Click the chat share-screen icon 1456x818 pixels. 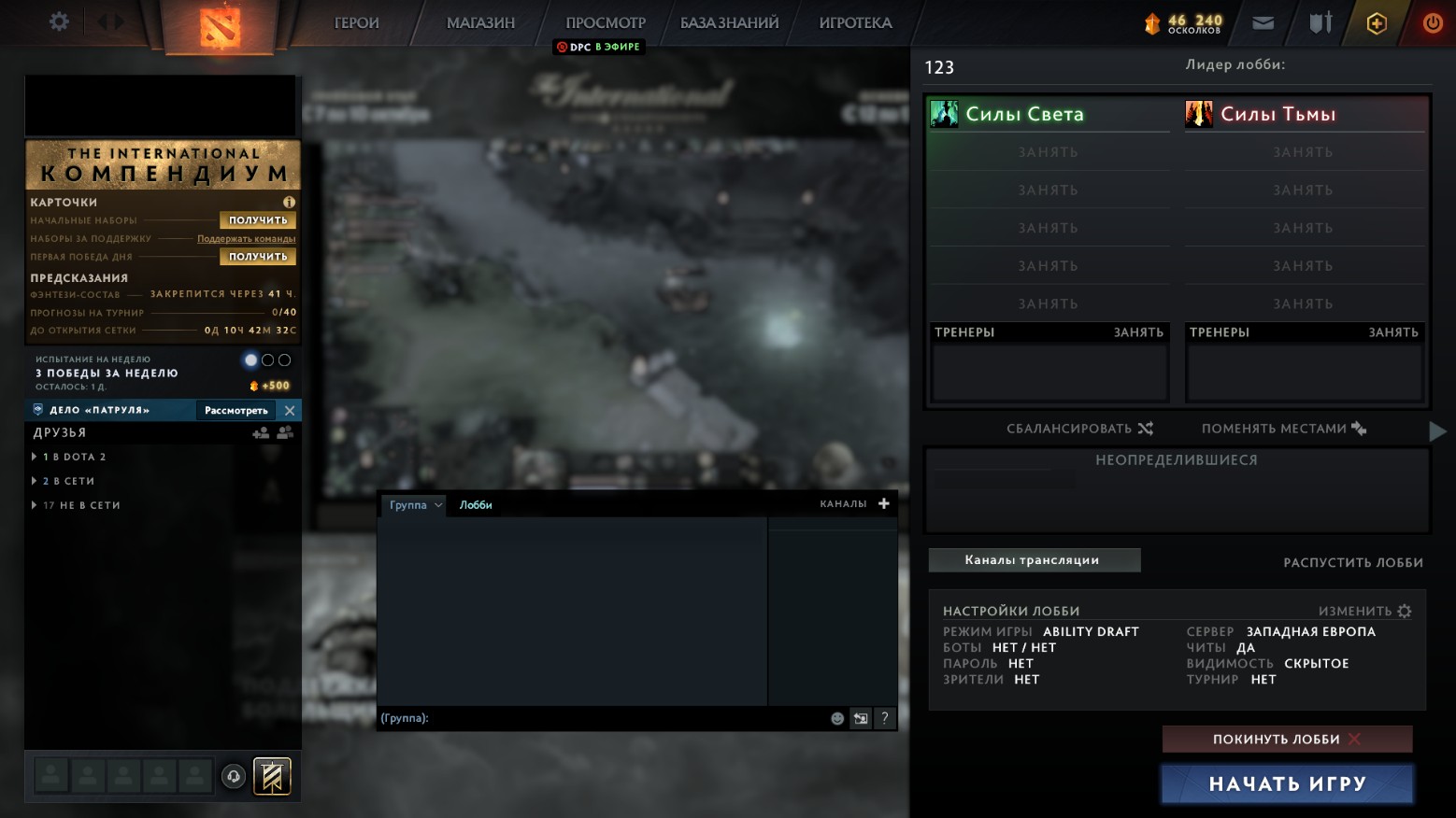coord(861,718)
